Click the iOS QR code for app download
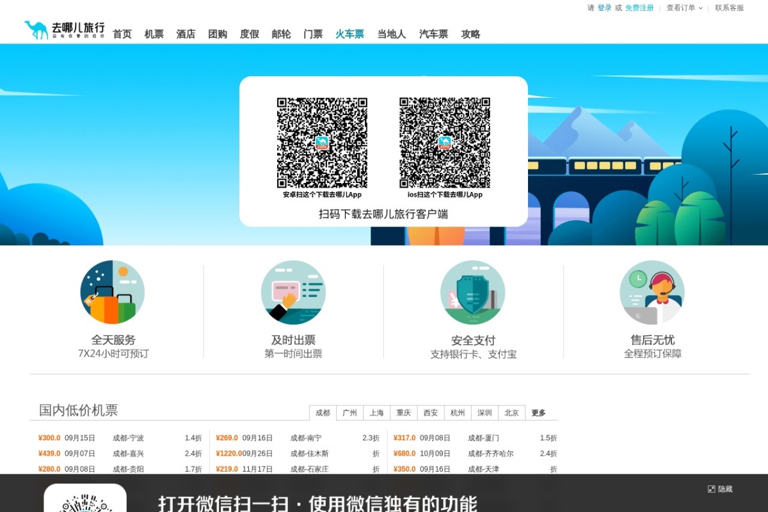This screenshot has height=512, width=768. tap(445, 143)
